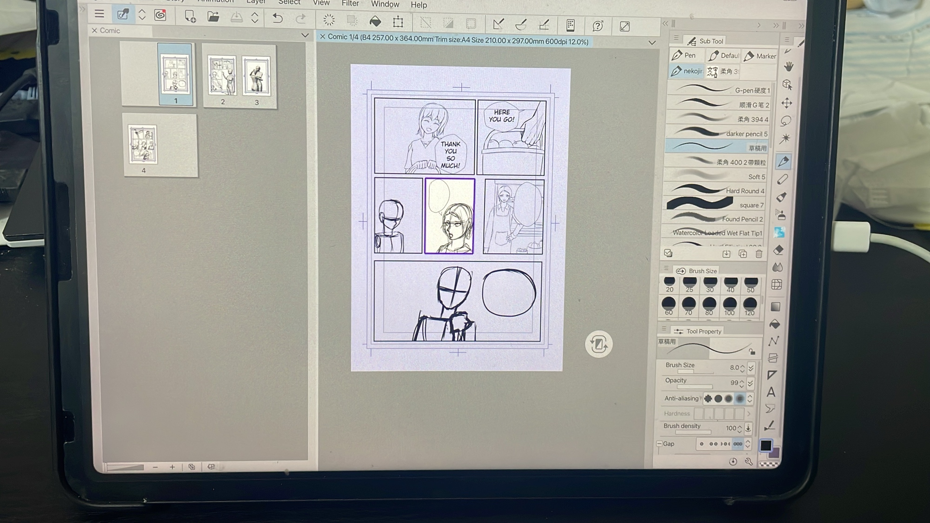Viewport: 930px width, 523px height.
Task: Open Brush Size dynamics dropdown button
Action: (x=751, y=368)
